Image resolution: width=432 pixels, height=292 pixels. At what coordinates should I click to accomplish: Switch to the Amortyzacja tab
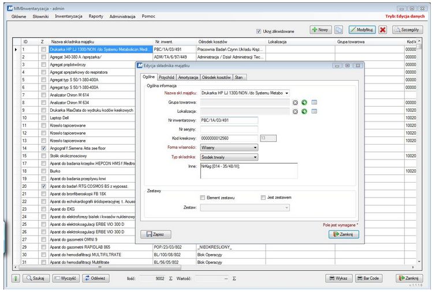pyautogui.click(x=188, y=77)
